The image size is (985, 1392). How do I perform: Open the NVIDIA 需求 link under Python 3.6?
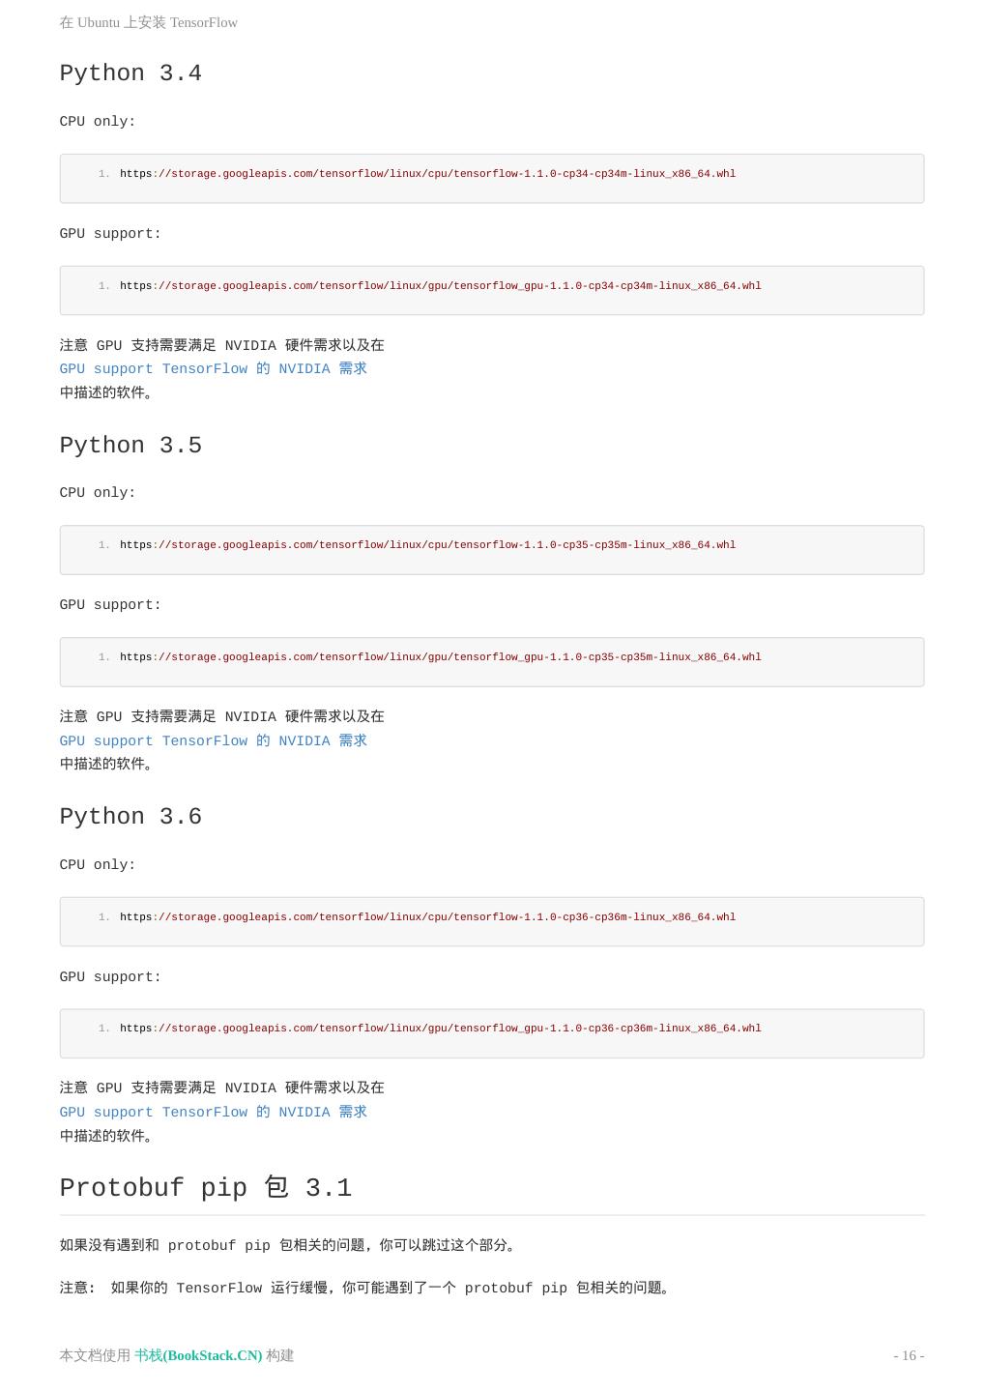pyautogui.click(x=213, y=1112)
